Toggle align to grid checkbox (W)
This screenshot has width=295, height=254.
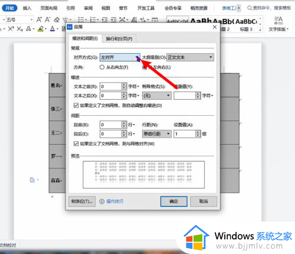(76, 144)
